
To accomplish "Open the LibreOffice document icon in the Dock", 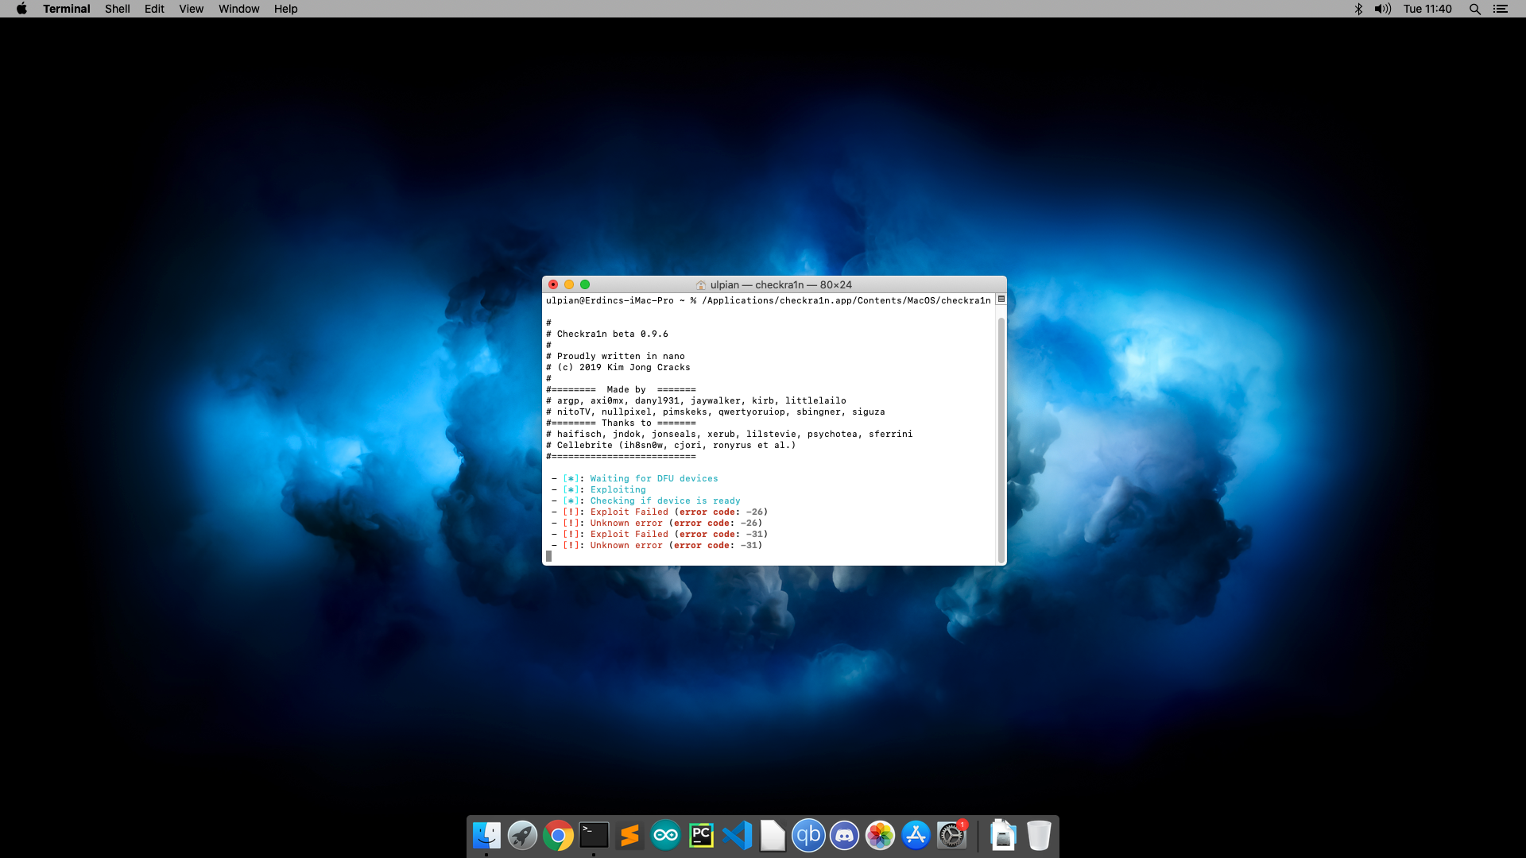I will 773,835.
